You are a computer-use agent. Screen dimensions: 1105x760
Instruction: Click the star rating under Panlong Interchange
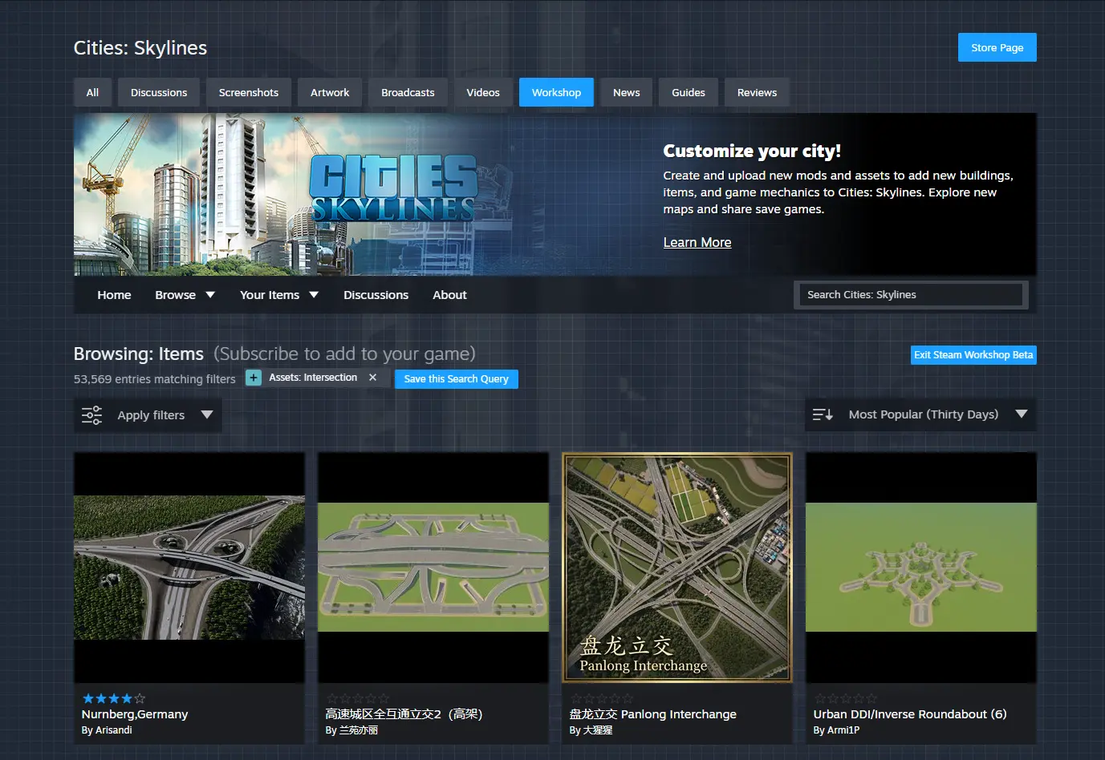coord(601,698)
